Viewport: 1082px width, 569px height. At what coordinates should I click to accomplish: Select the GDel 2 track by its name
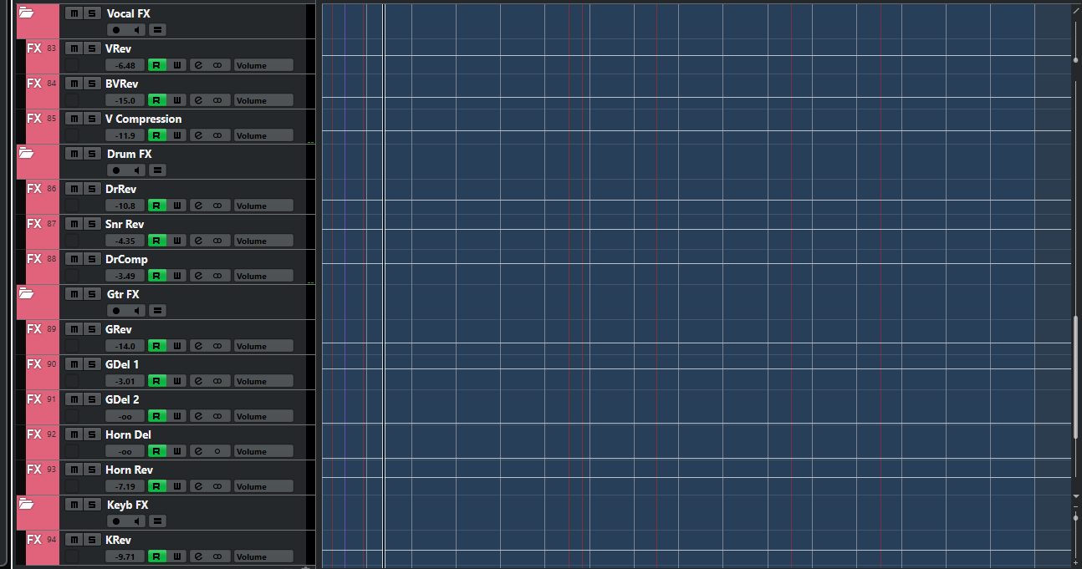pyautogui.click(x=123, y=399)
